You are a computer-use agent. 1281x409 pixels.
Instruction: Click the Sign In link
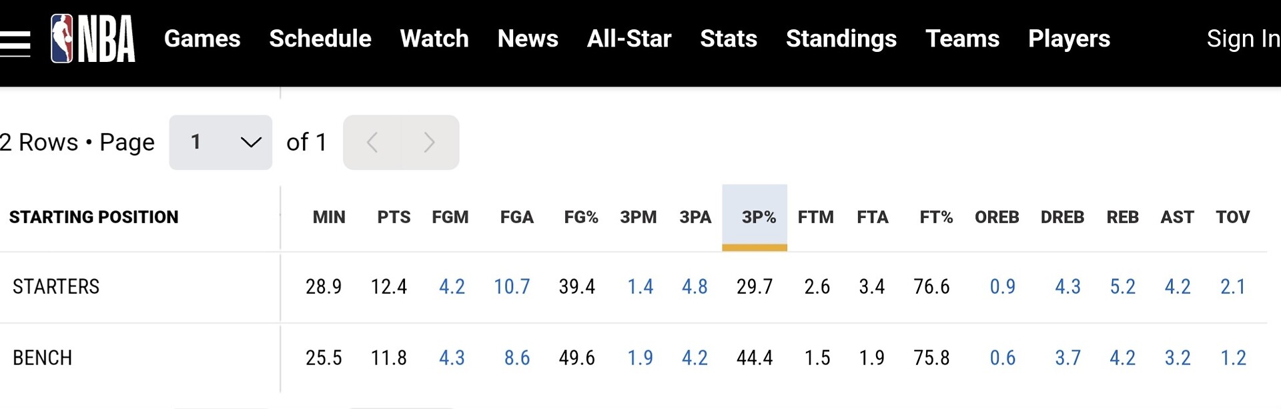pos(1242,39)
